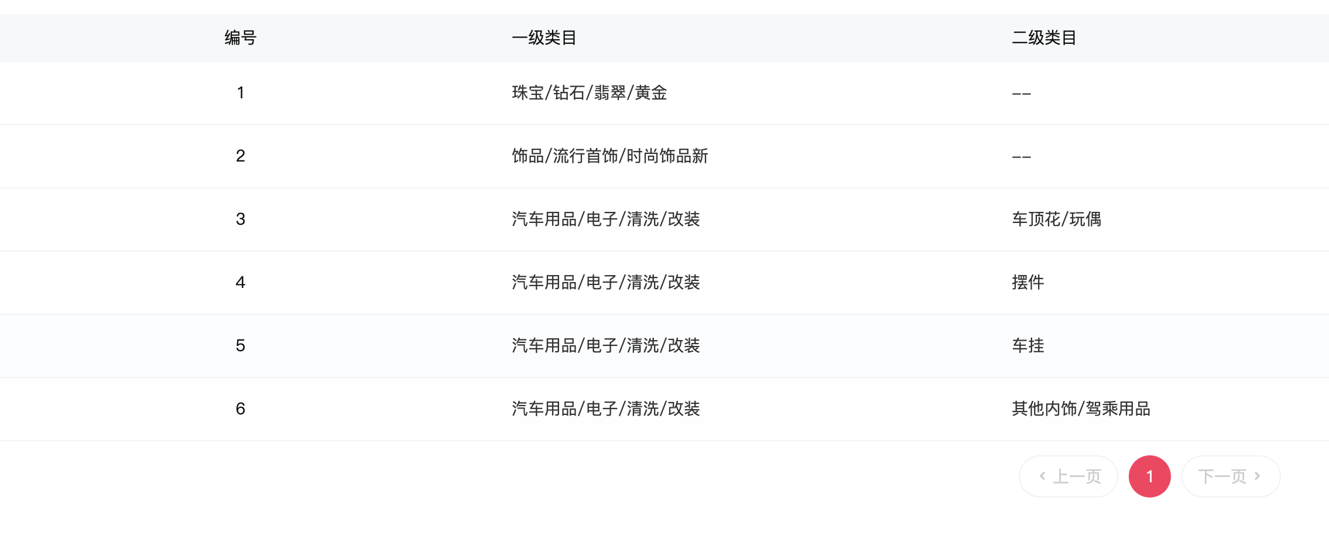The image size is (1329, 549).
Task: Select the 车顶花/玩偶 subcategory cell
Action: pos(1057,219)
